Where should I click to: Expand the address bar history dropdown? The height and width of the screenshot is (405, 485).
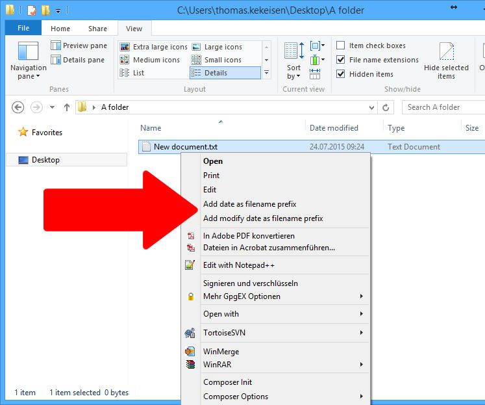click(371, 107)
